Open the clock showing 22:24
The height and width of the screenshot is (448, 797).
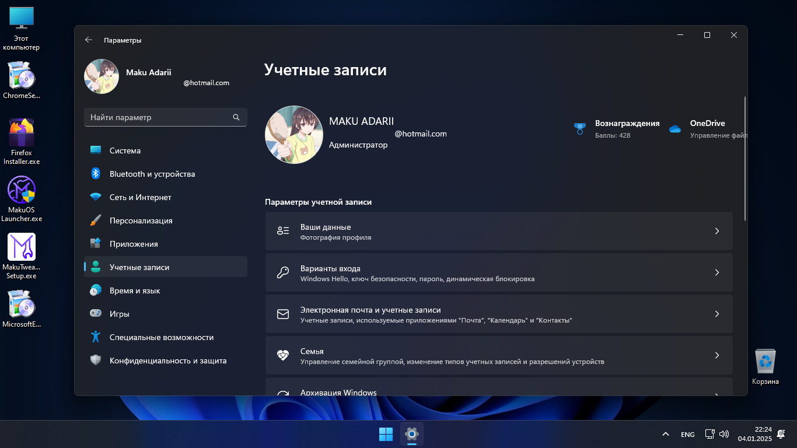point(755,434)
